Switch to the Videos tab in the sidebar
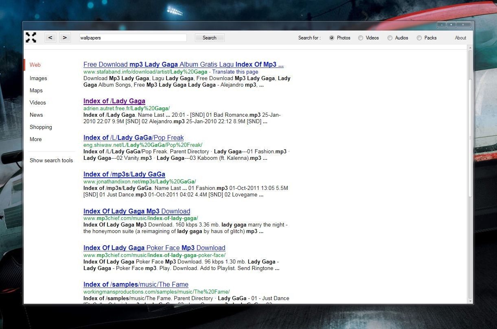This screenshot has width=497, height=329. click(x=38, y=102)
